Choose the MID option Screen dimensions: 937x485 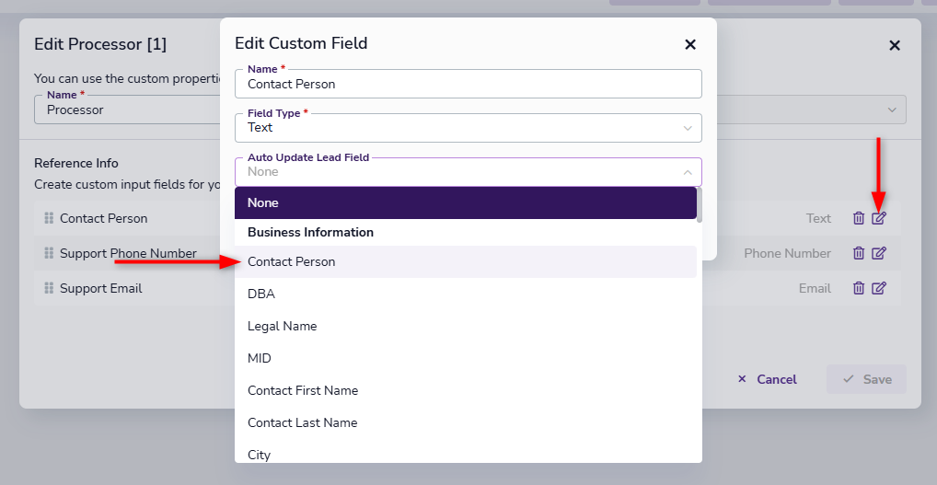(x=465, y=359)
